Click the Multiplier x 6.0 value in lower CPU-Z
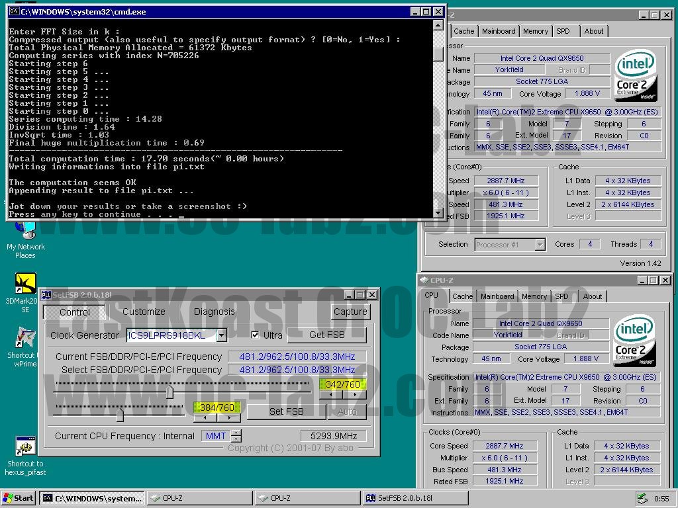Screen dimensions: 678x508 [504, 458]
